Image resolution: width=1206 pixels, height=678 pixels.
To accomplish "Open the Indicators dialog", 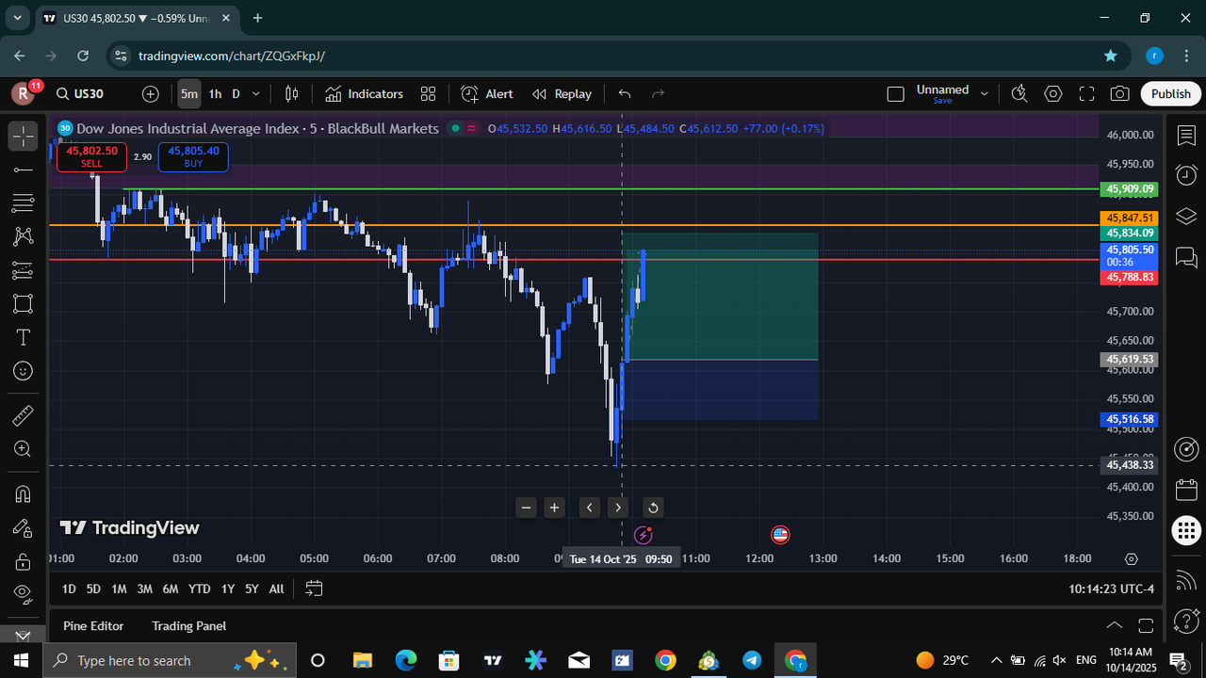I will click(365, 94).
